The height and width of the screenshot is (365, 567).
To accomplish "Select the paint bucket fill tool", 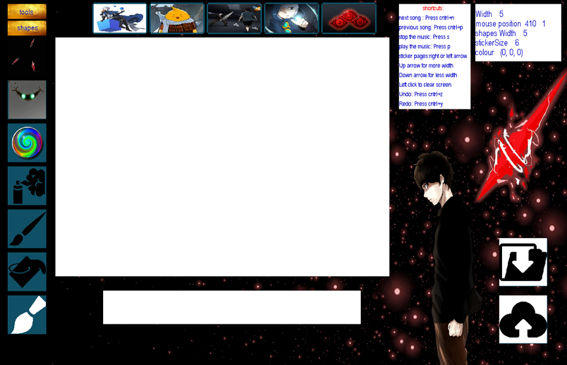I will point(27,272).
